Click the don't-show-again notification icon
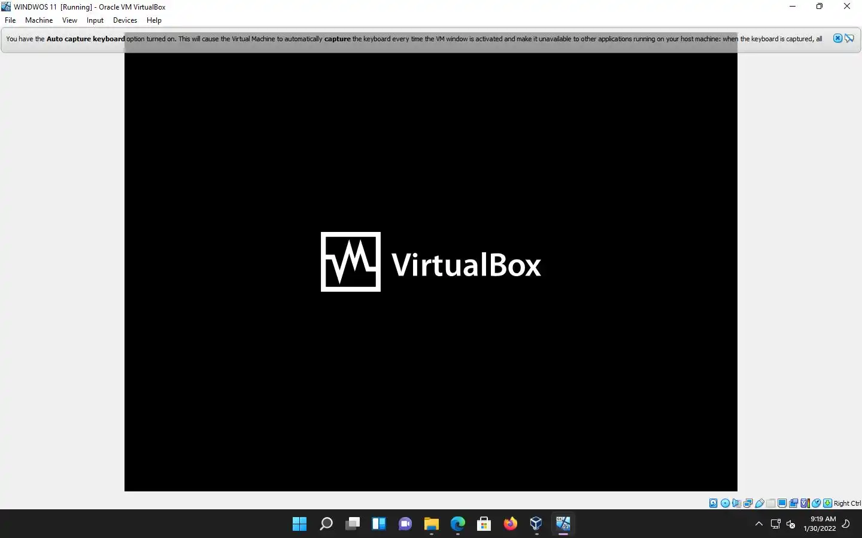Screen dimensions: 862x538 pos(849,38)
